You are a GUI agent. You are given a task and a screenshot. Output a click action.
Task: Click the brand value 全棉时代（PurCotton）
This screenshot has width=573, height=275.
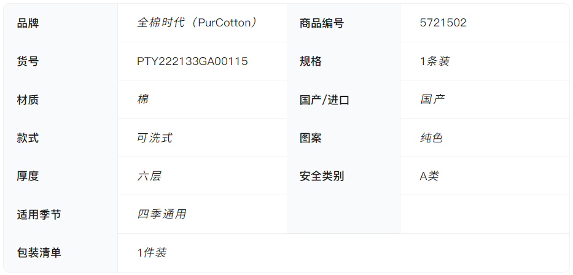point(197,23)
